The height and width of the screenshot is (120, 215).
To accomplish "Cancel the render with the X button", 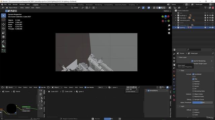I will (120, 119).
